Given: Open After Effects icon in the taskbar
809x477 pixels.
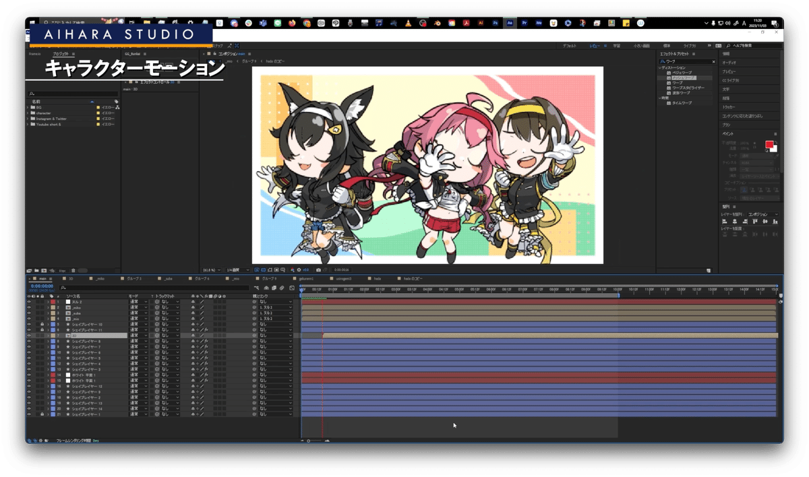Looking at the screenshot, I should click(x=510, y=23).
